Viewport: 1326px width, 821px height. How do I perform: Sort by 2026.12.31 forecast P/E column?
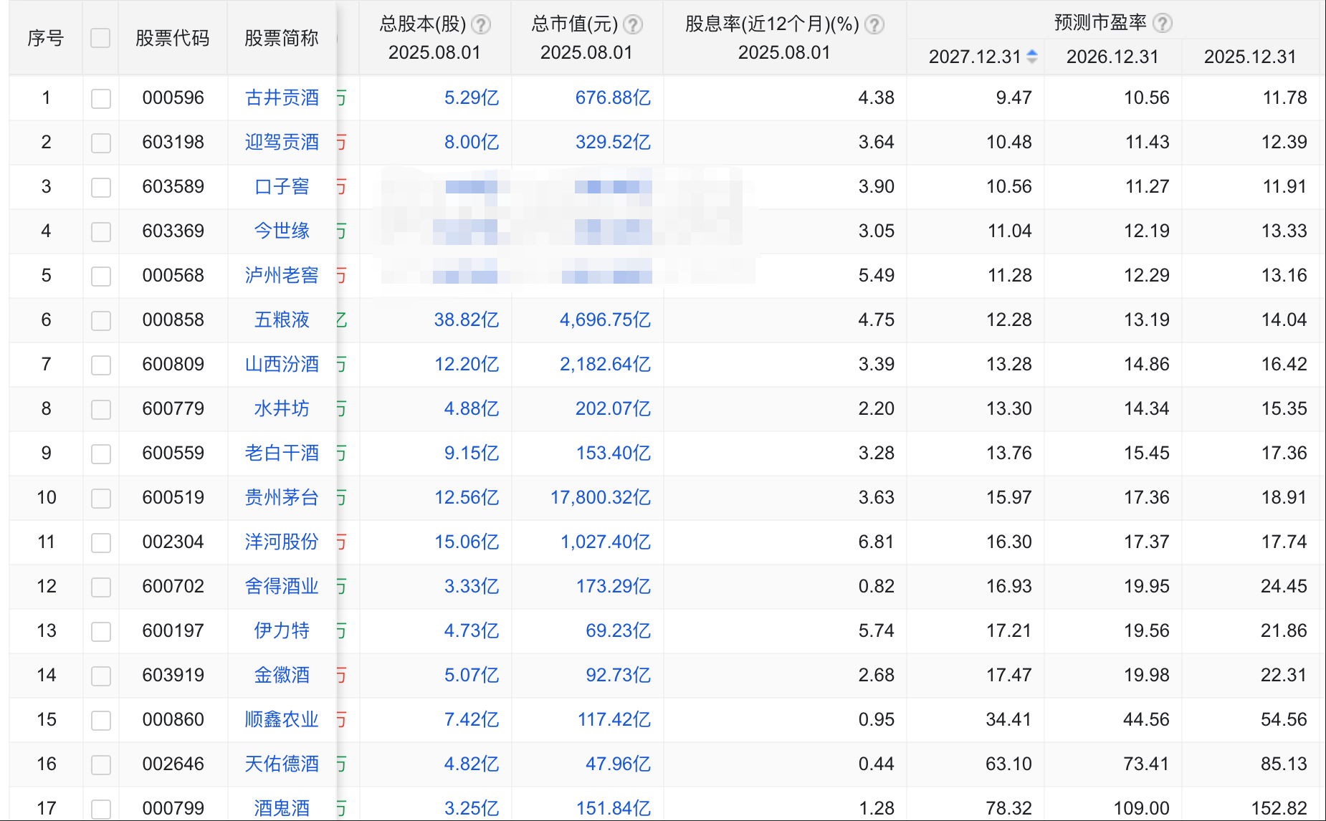point(1112,57)
